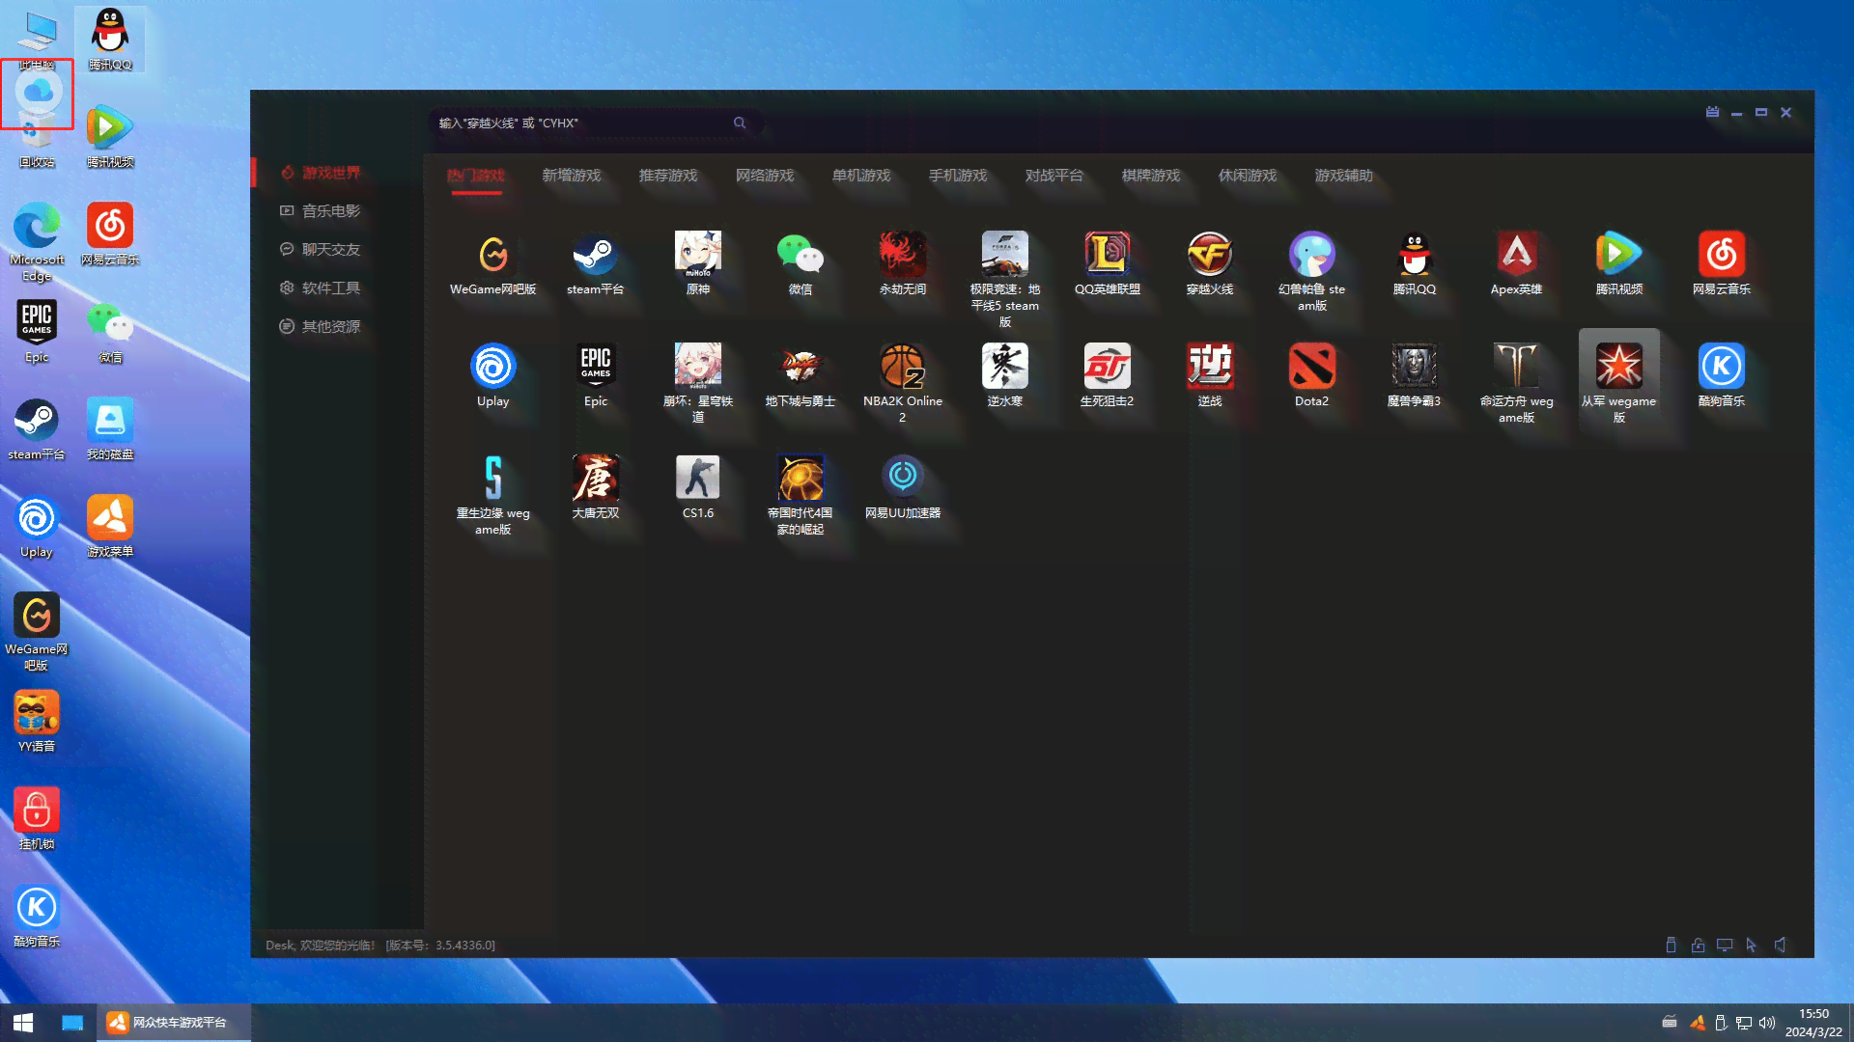Open the system tray volume icon
The width and height of the screenshot is (1854, 1042).
point(1767,1023)
